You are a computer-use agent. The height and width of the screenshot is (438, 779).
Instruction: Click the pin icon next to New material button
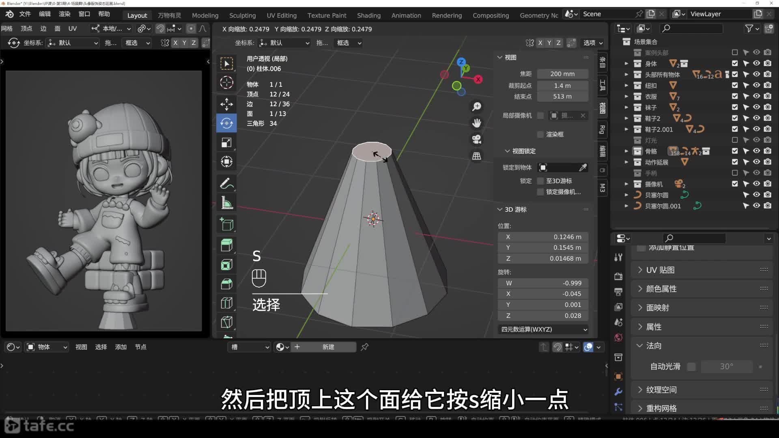[364, 347]
